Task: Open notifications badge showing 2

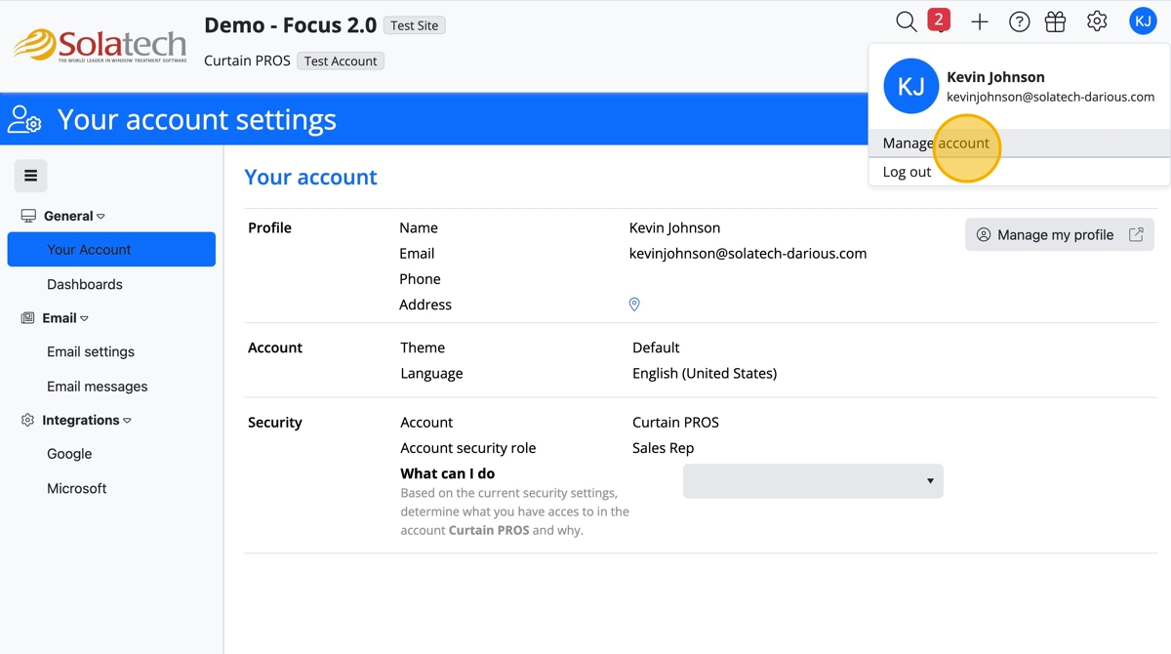Action: click(939, 20)
